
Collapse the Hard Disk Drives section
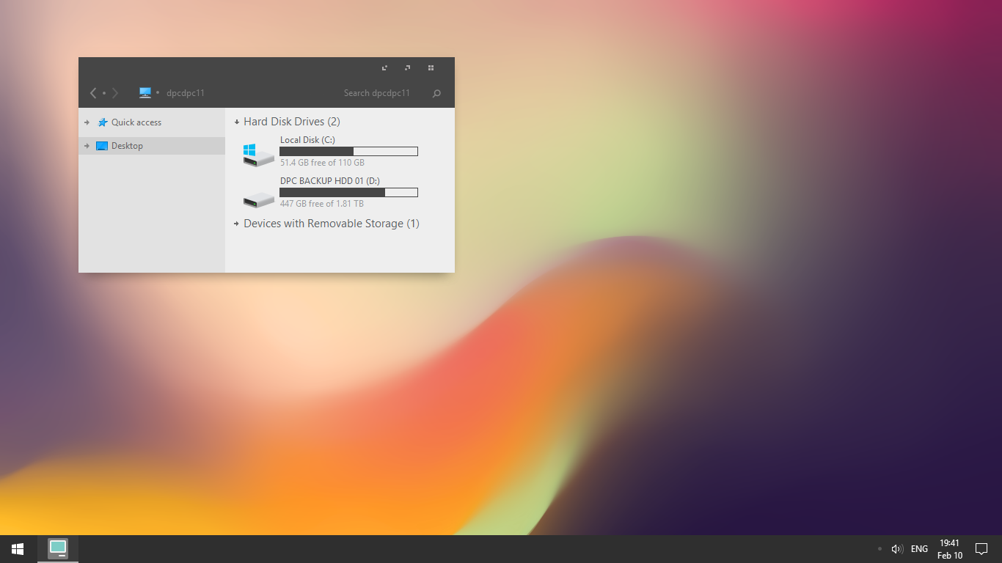(x=236, y=121)
